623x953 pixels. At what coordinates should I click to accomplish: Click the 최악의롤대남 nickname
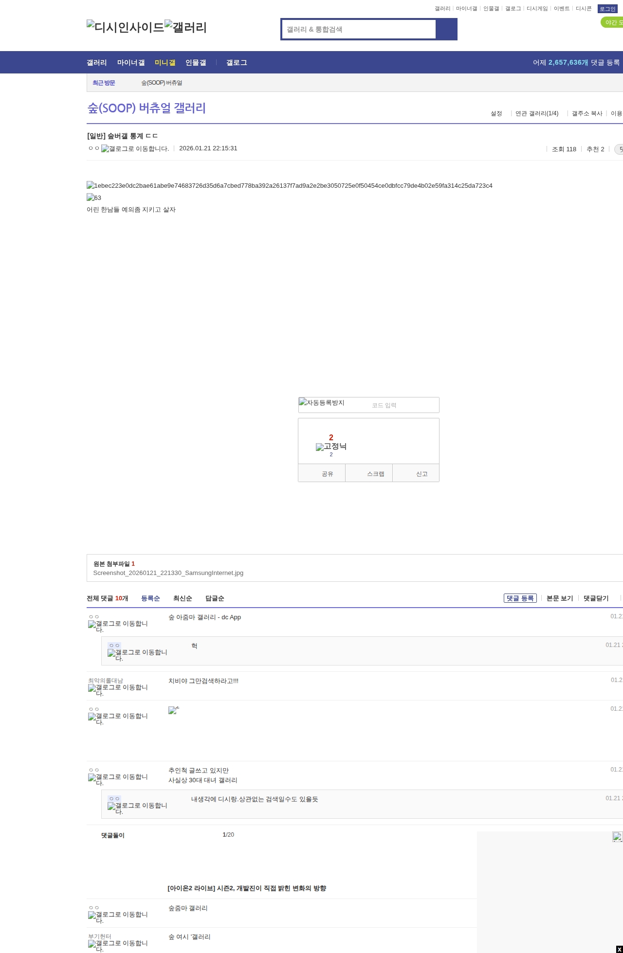click(106, 680)
